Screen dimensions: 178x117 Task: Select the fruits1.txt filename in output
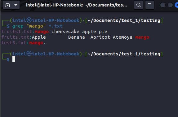pos(16,32)
